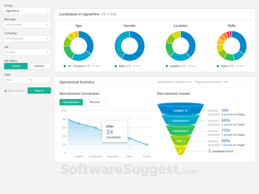
Task: Open the Candidates in SignalHire options menu
Action: pyautogui.click(x=251, y=14)
